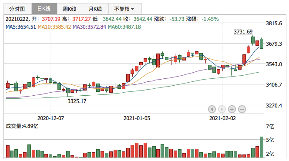Click the 2亿 volume axis label
This screenshot has height=161, width=289.
(x=270, y=154)
